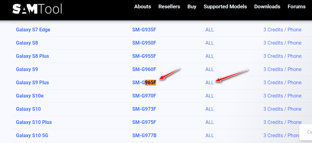The image size is (312, 143).
Task: Click the Galaxy S7 Edge model name
Action: coord(33,30)
